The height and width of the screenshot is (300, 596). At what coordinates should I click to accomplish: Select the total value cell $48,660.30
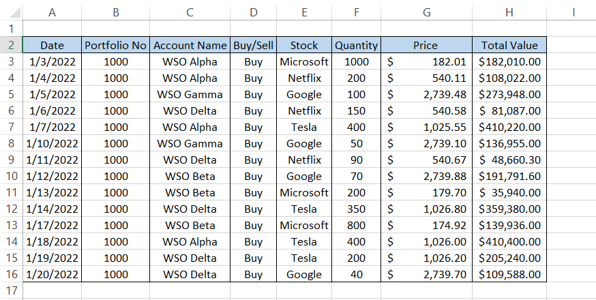[509, 160]
